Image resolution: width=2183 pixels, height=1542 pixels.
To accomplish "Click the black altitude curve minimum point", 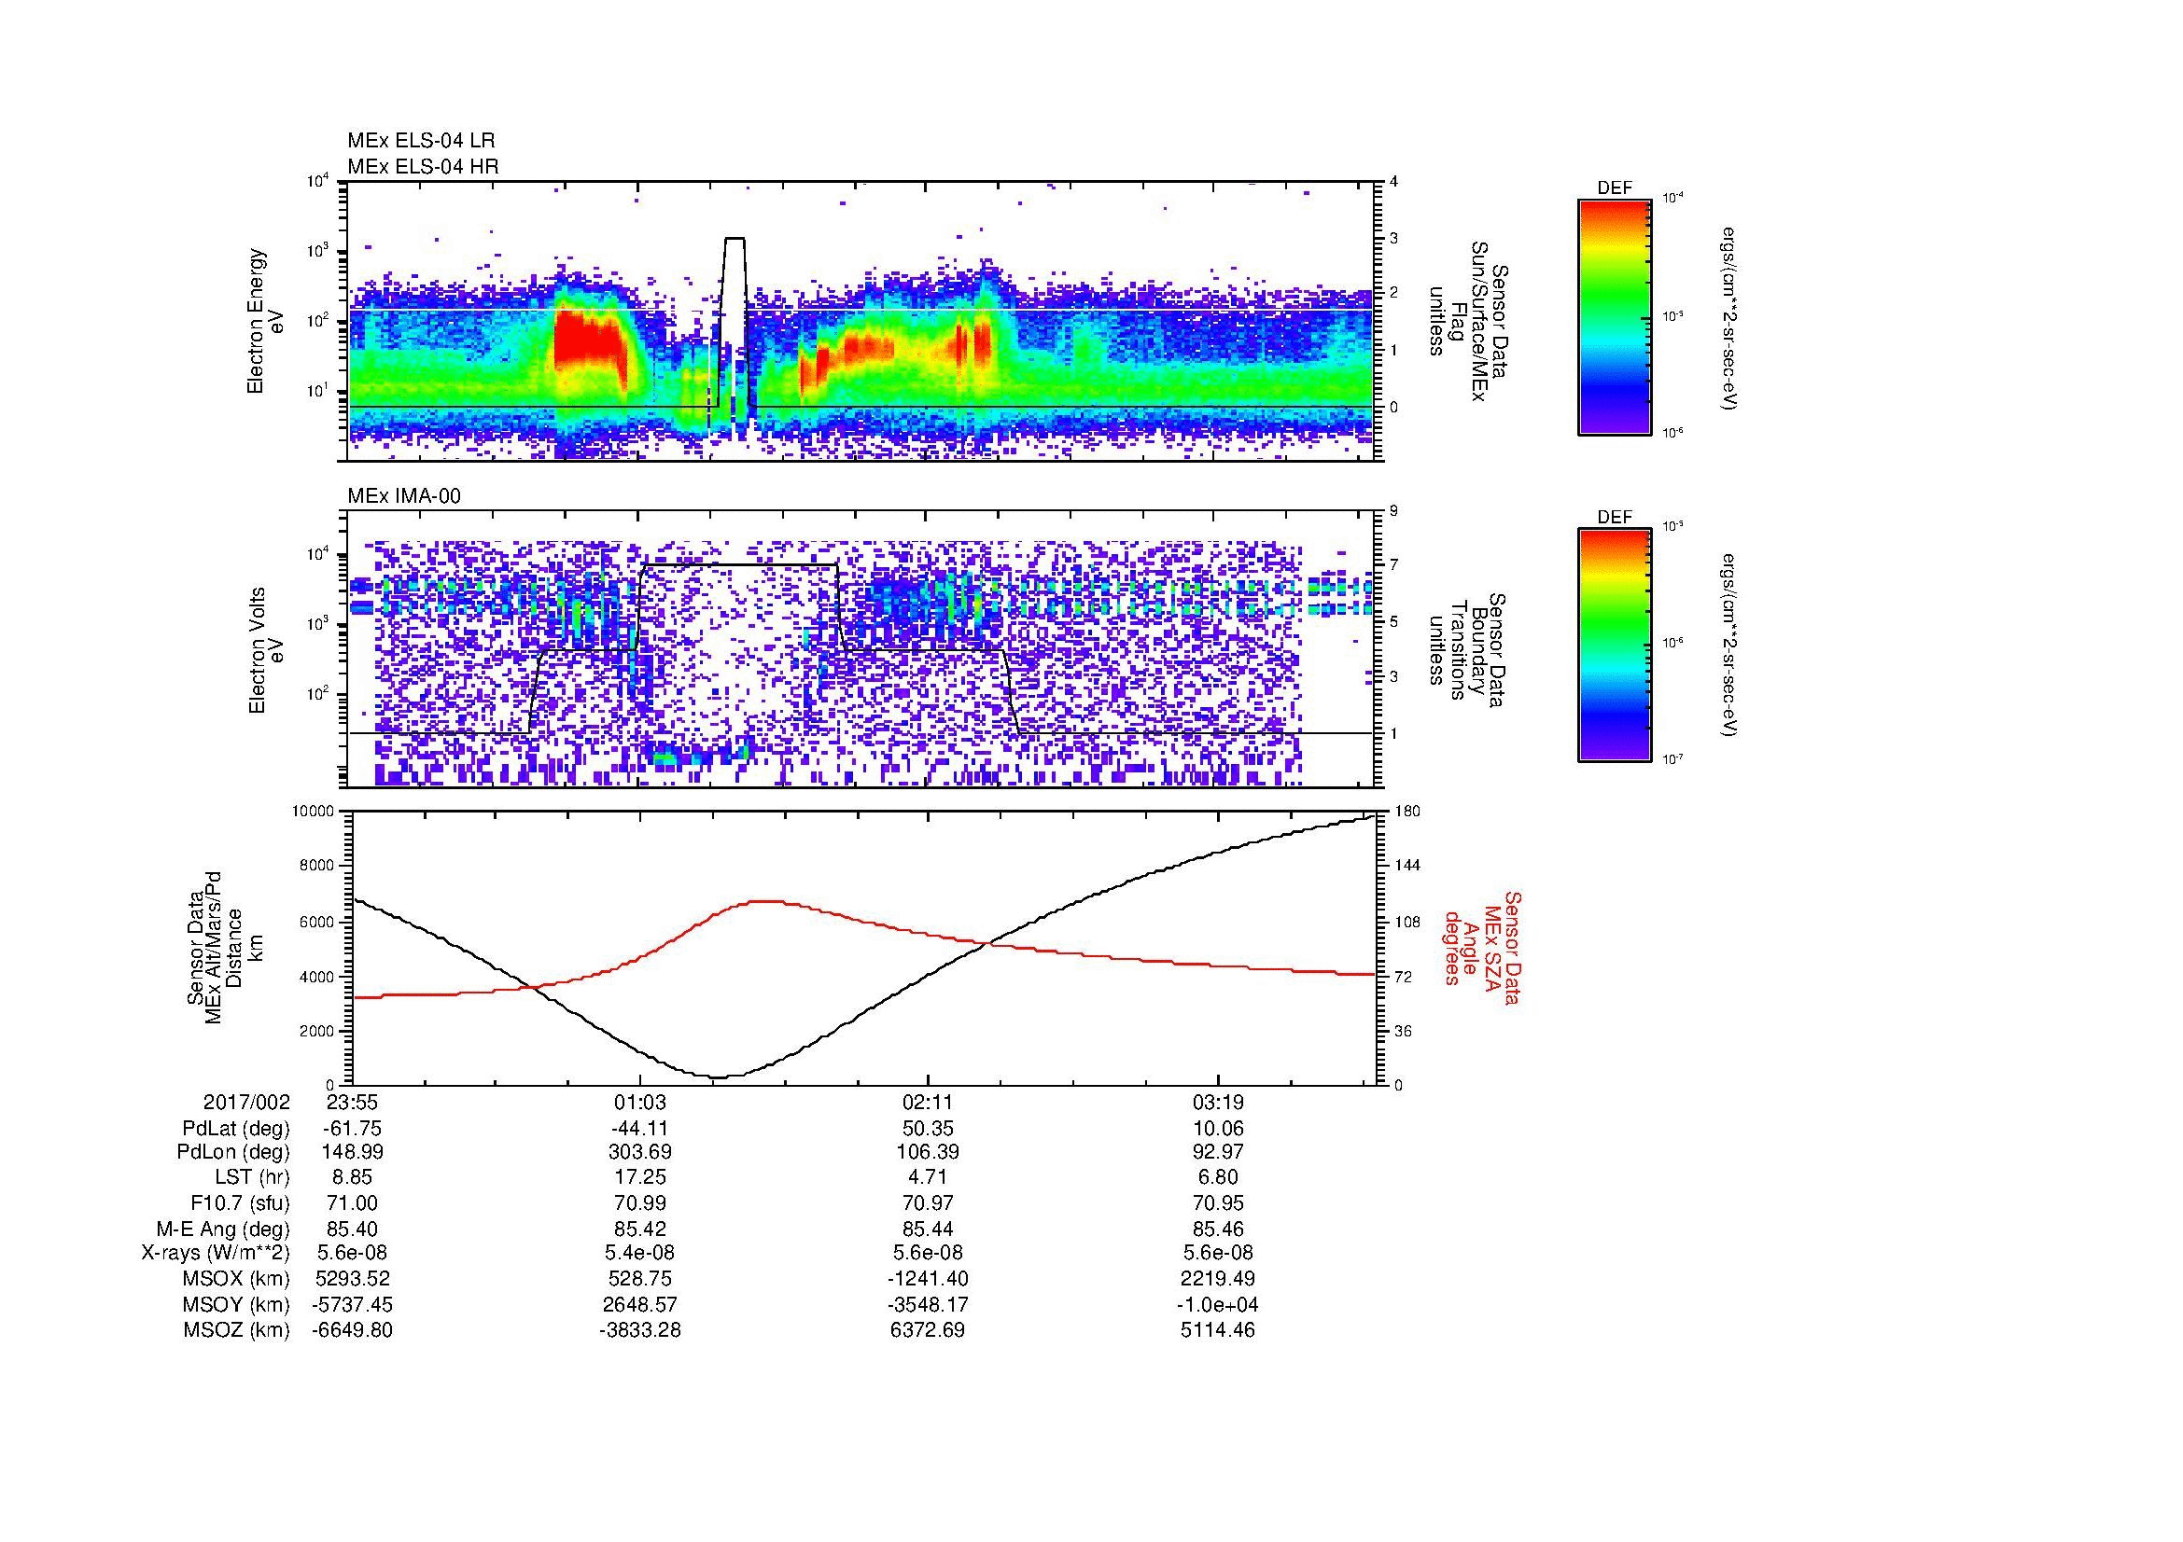I will pos(718,1077).
